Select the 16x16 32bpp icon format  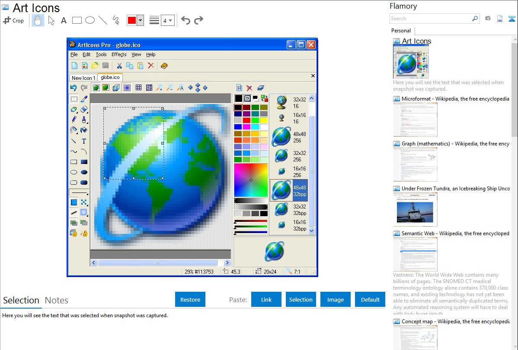pyautogui.click(x=289, y=225)
